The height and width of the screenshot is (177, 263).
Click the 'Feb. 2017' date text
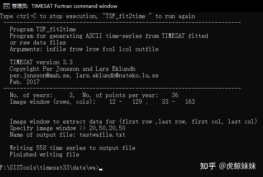(x=24, y=82)
